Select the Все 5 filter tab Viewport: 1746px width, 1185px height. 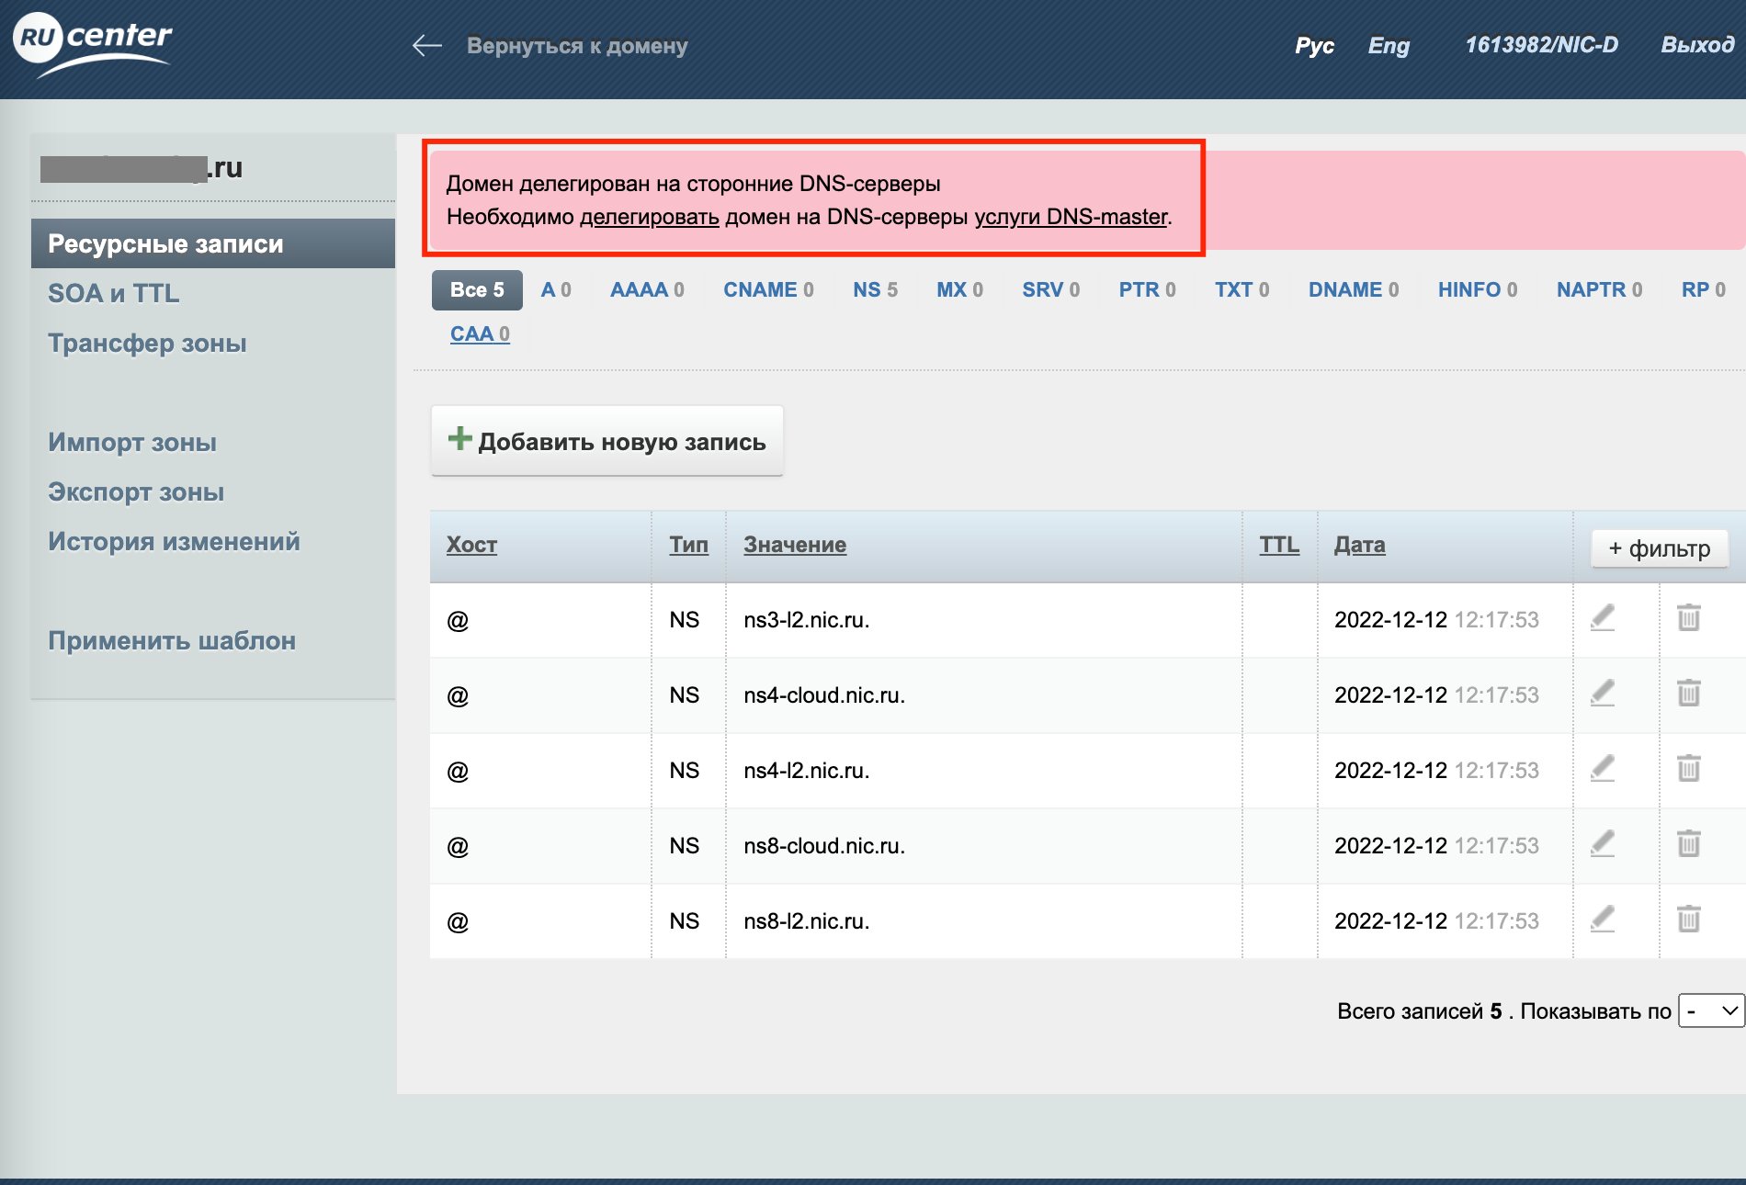477,290
